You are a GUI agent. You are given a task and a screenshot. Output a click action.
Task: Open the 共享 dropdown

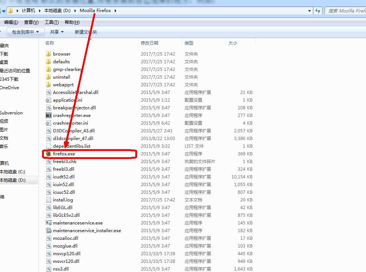click(57, 32)
